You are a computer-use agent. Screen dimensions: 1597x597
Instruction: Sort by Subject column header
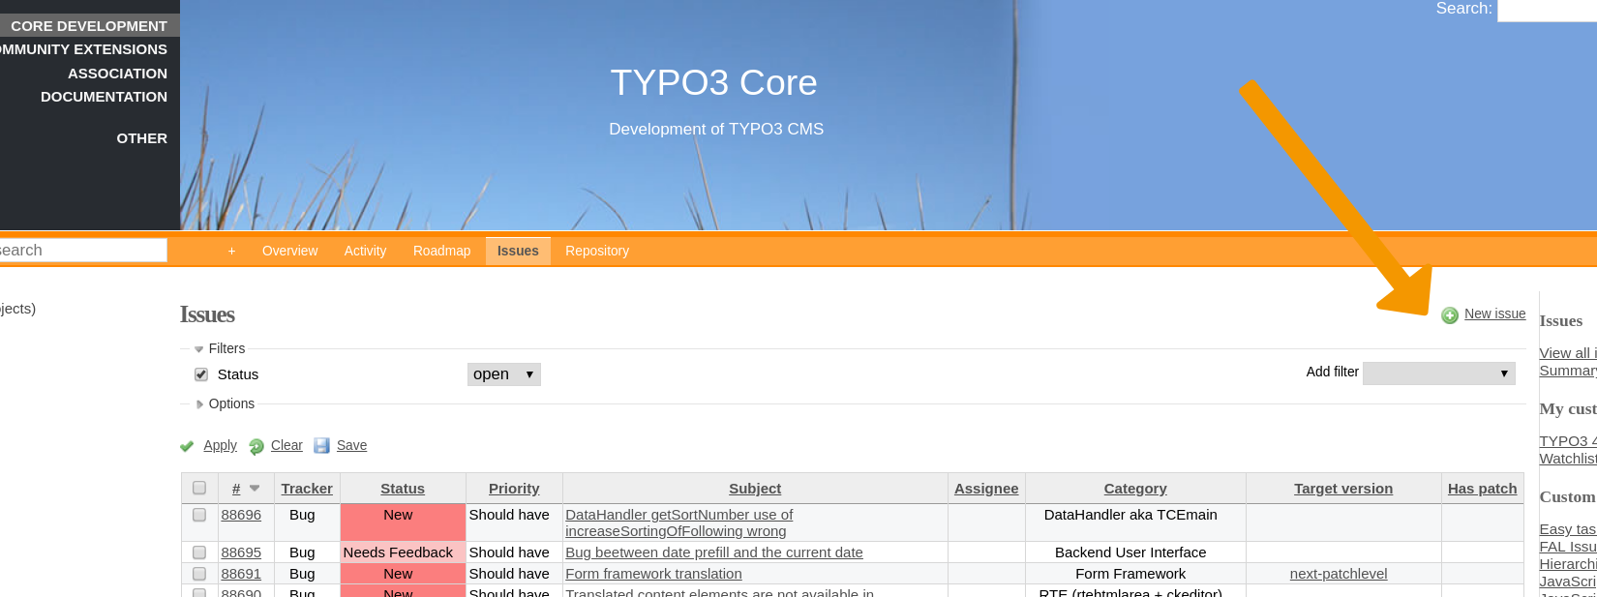tap(755, 489)
